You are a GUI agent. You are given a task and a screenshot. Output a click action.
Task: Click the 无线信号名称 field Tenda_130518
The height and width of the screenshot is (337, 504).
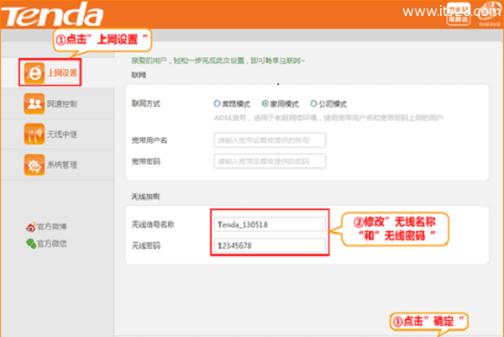coord(270,224)
